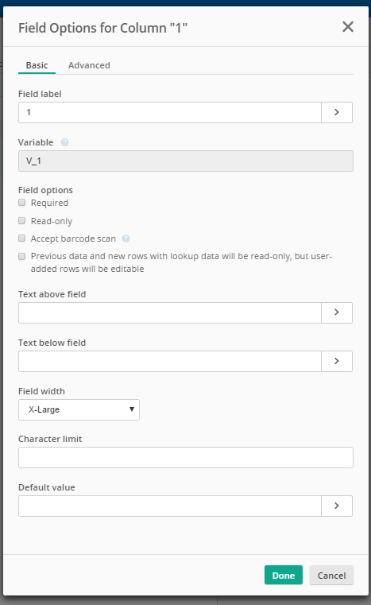Tick the previous data read-only checkbox
The height and width of the screenshot is (605, 371).
22,257
